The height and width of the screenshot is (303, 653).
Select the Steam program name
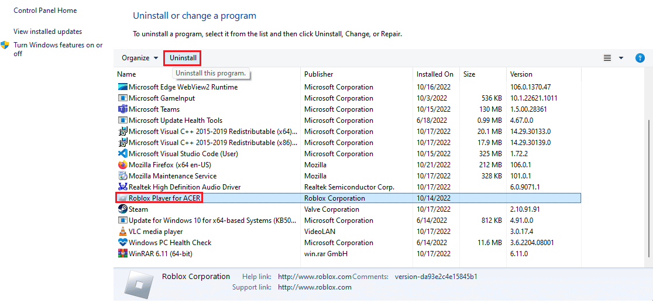point(138,209)
